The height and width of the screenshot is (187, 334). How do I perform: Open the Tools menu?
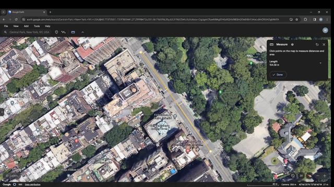point(37,26)
